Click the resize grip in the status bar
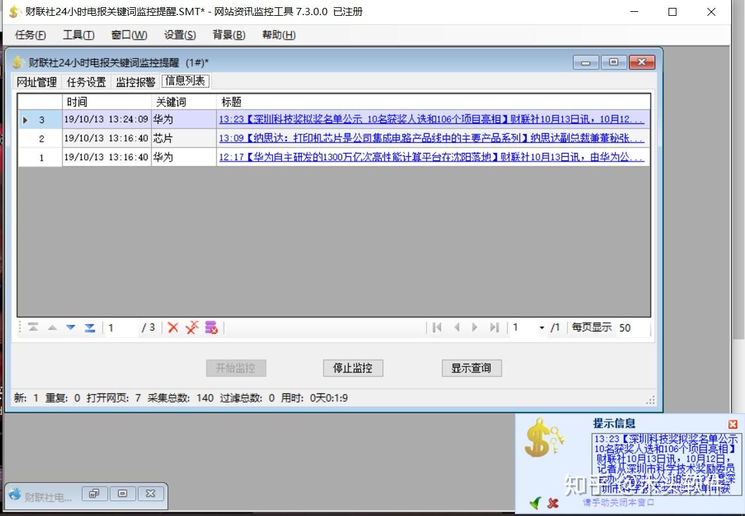The image size is (745, 516). pyautogui.click(x=651, y=401)
